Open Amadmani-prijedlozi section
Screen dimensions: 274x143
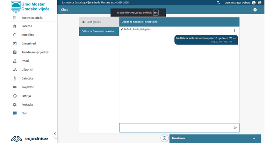tap(35, 52)
